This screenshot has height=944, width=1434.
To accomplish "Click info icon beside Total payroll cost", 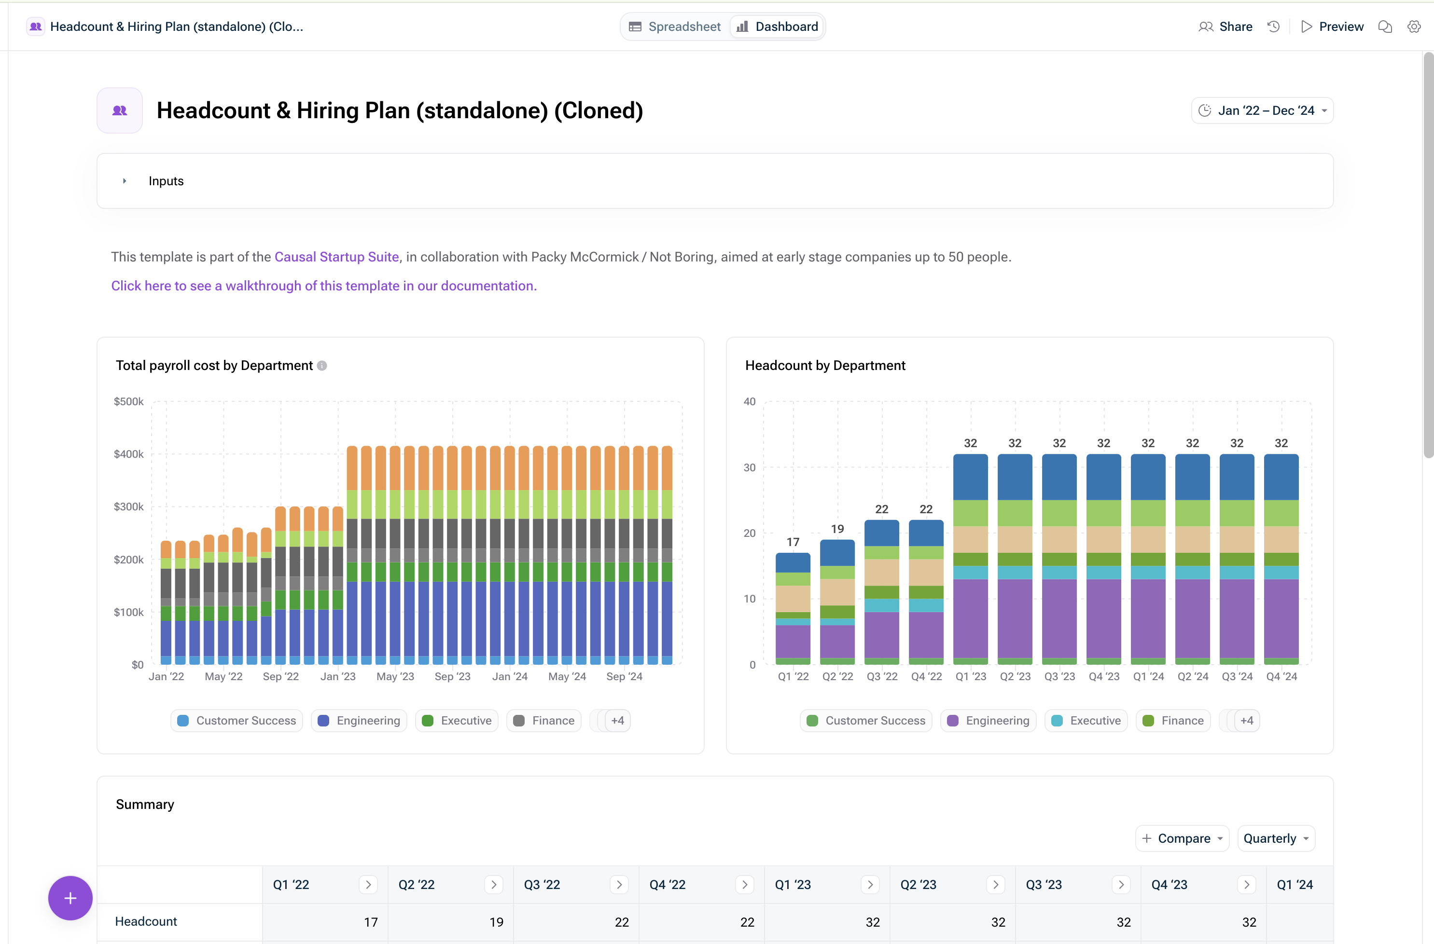I will [322, 366].
